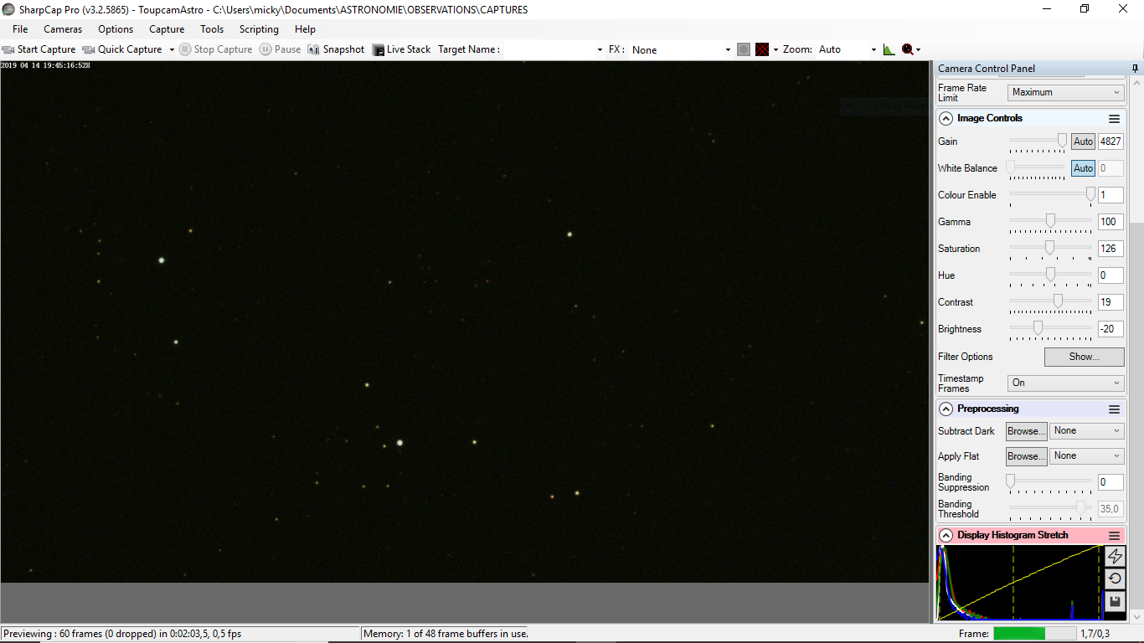Click the Live Stack toolbar button
The image size is (1144, 643).
coord(401,49)
